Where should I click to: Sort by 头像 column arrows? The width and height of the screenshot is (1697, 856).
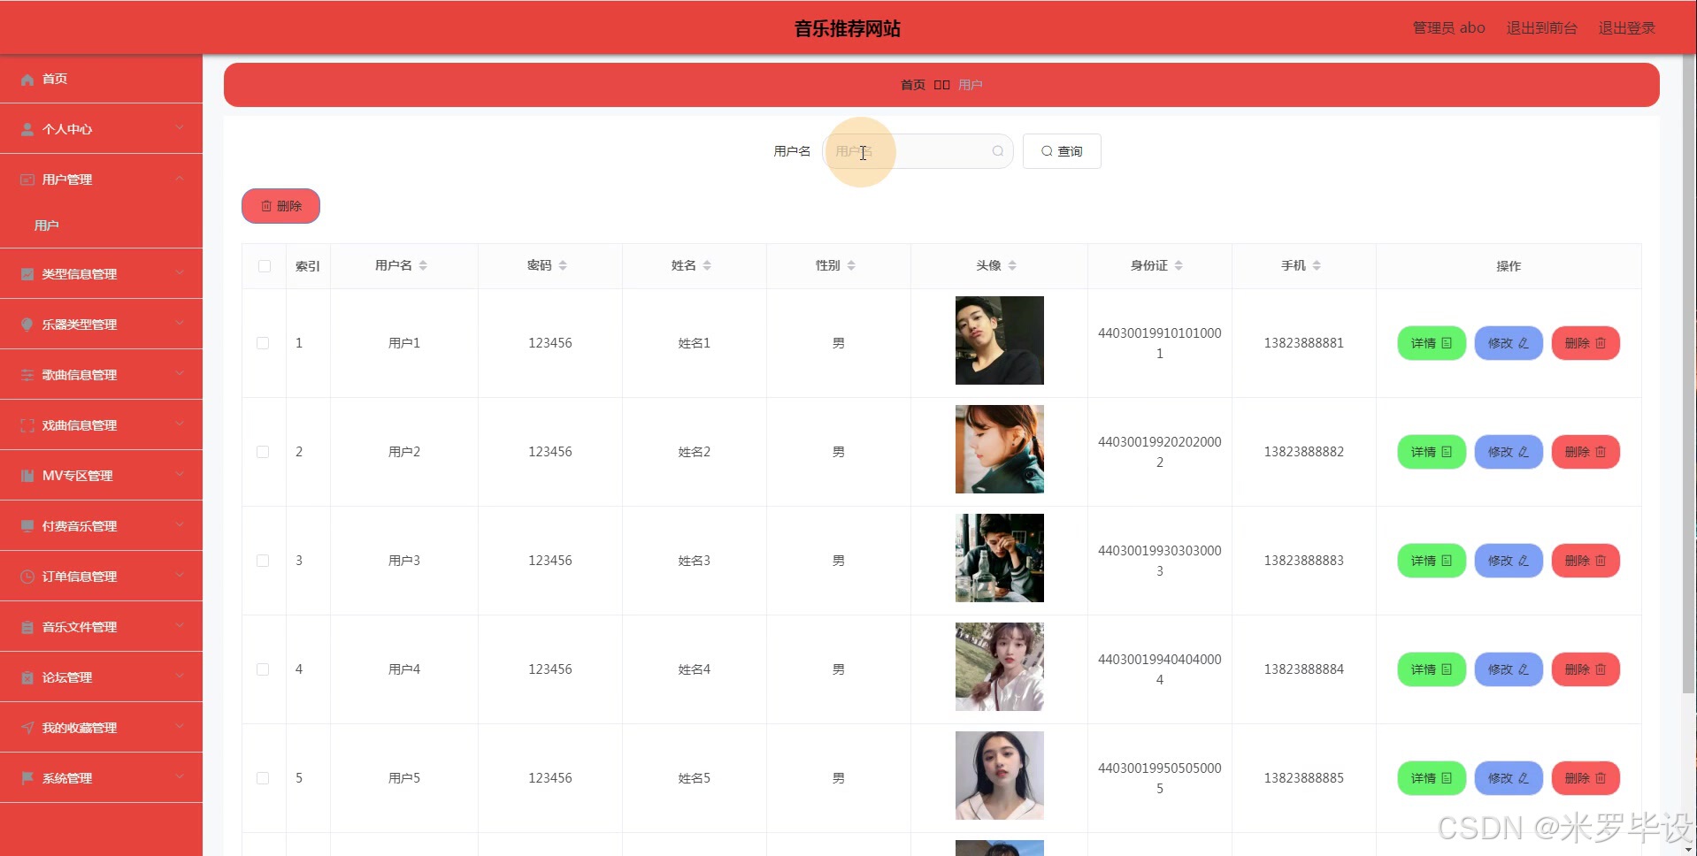tap(1012, 265)
